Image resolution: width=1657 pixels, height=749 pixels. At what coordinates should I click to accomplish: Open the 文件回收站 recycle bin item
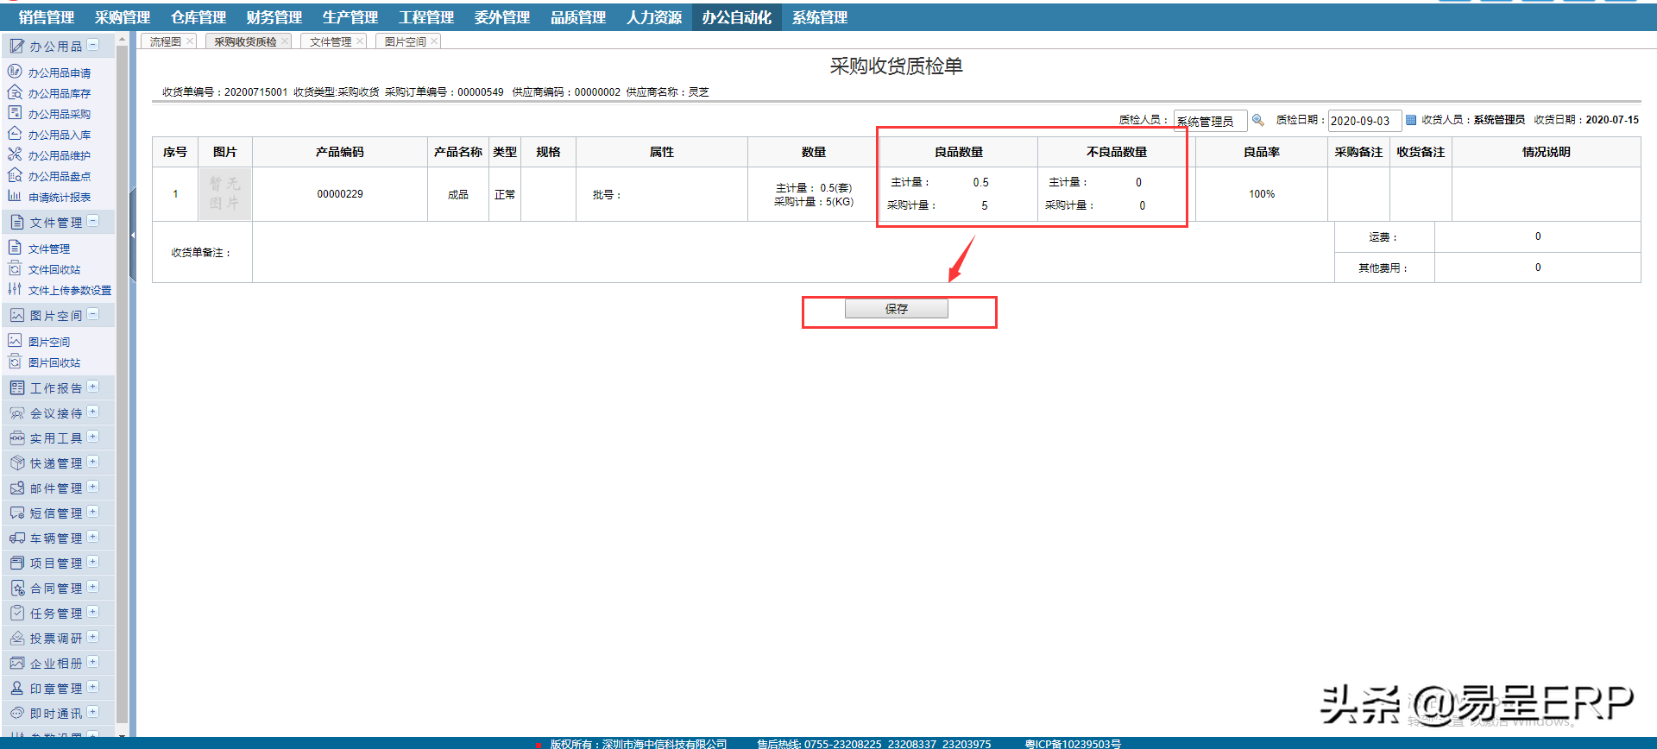click(x=54, y=270)
